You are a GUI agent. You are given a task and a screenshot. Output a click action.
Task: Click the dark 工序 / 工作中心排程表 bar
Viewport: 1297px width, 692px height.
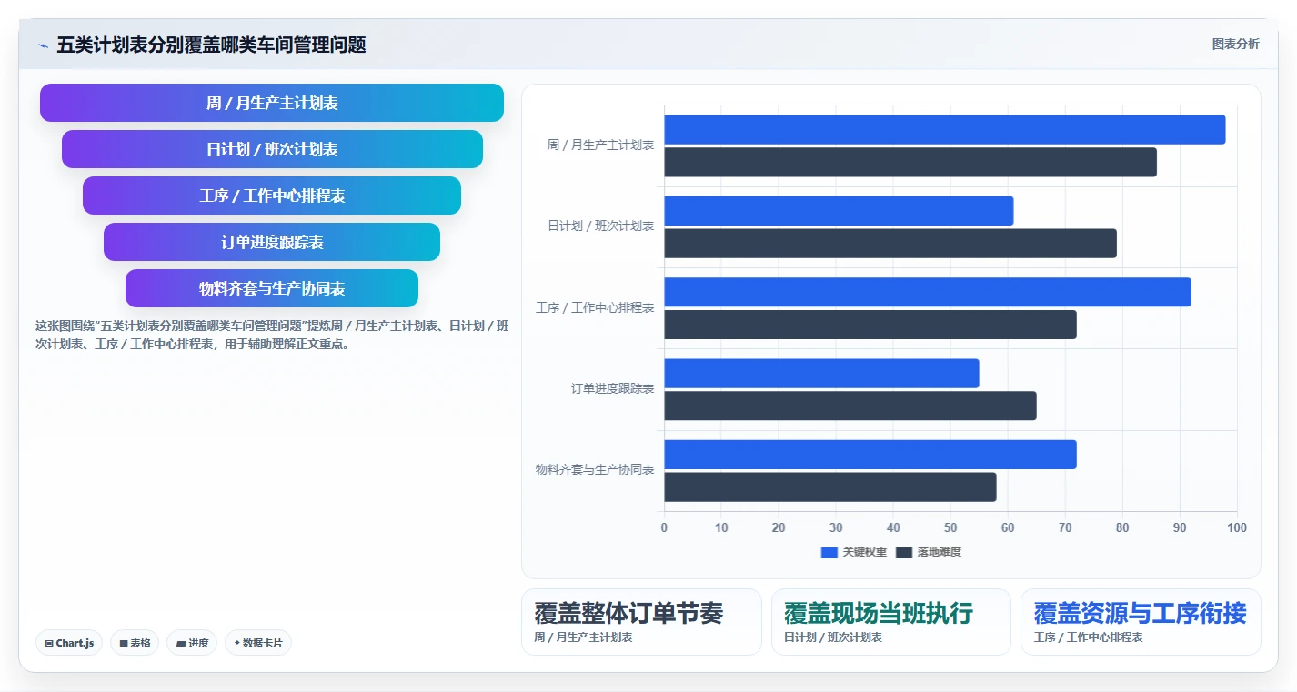click(x=870, y=325)
